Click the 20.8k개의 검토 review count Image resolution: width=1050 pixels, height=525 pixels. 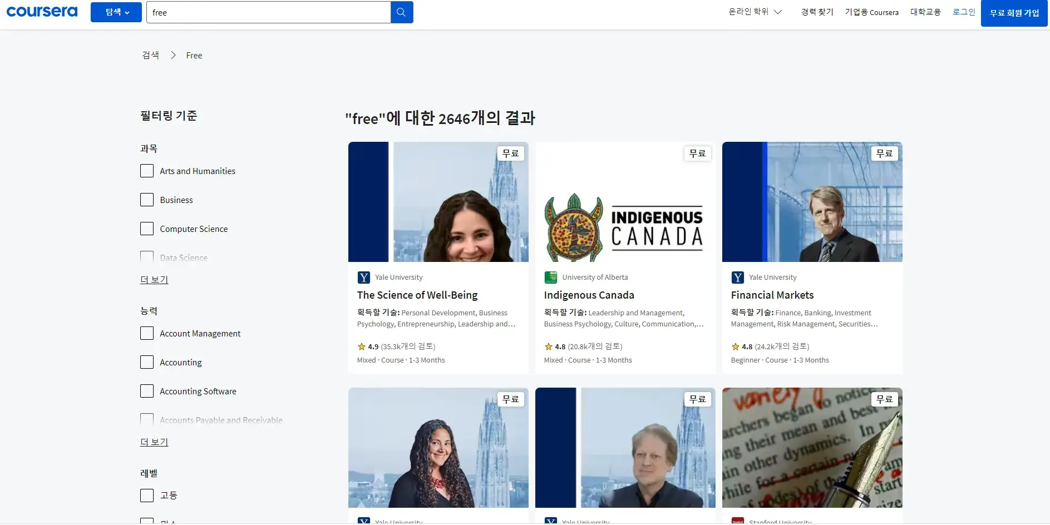[x=595, y=346]
